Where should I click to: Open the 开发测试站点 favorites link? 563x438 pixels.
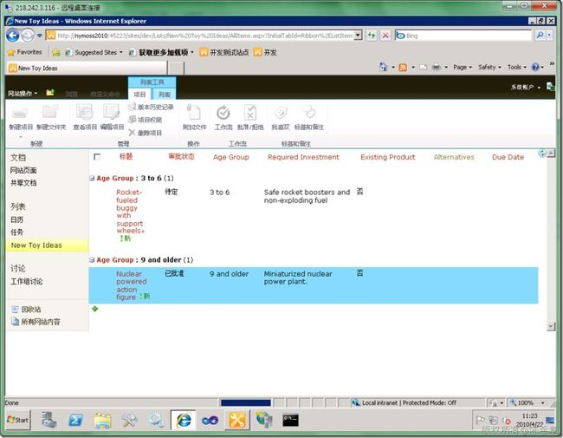(224, 53)
